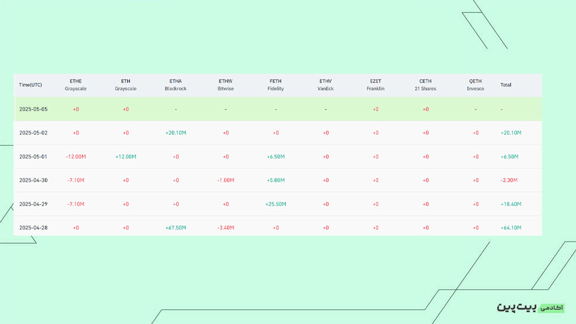Select the +5.80M FETH value
This screenshot has width=576, height=324.
276,180
